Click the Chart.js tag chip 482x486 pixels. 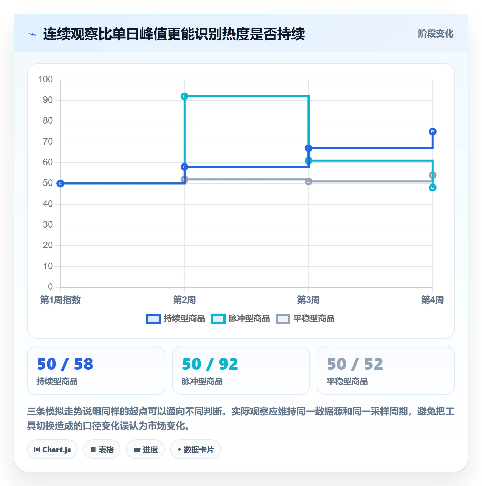click(52, 450)
